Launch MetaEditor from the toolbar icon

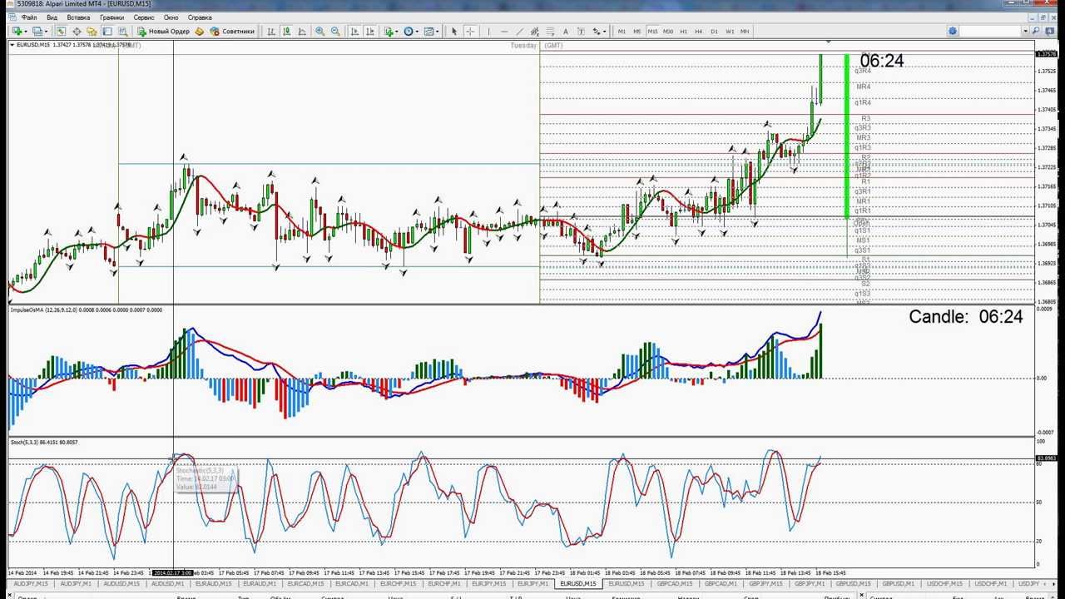coord(199,32)
